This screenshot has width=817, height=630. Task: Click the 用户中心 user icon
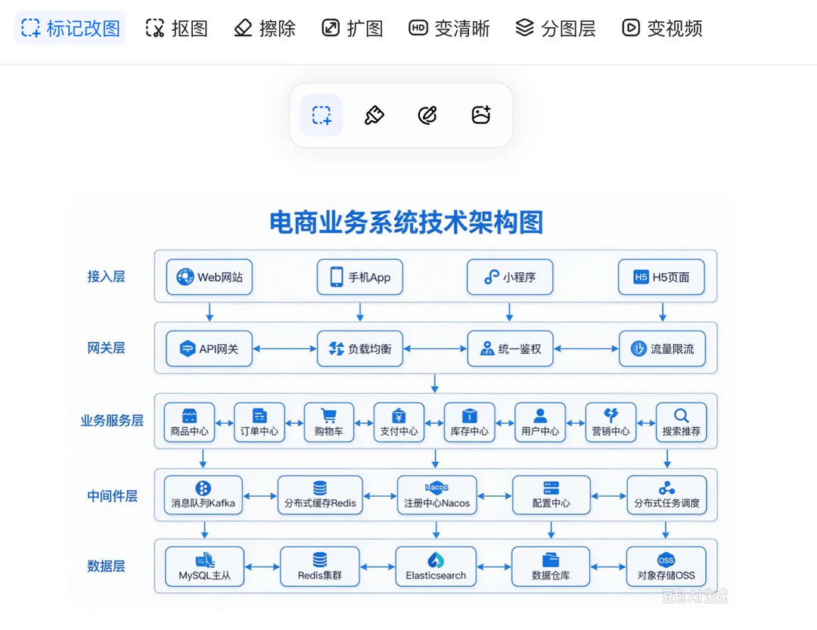coord(540,415)
